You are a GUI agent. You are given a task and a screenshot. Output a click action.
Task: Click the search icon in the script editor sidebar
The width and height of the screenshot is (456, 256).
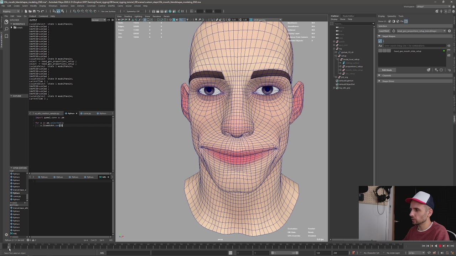coord(6,29)
